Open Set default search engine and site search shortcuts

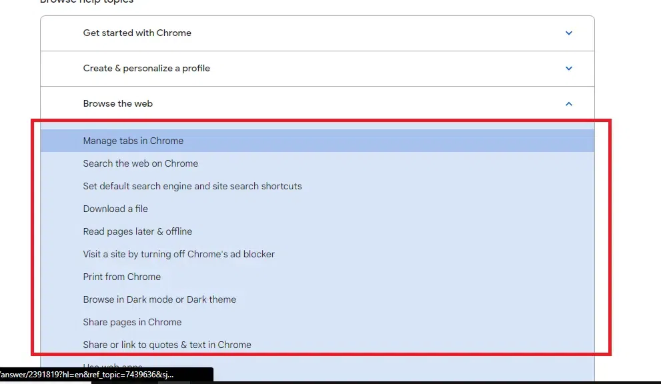[192, 186]
